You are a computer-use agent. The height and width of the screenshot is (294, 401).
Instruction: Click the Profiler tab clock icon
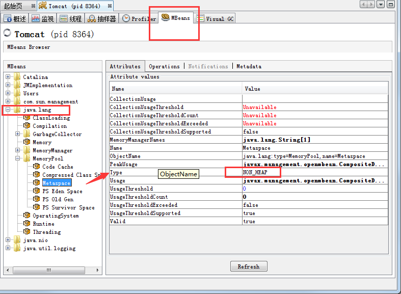[126, 18]
